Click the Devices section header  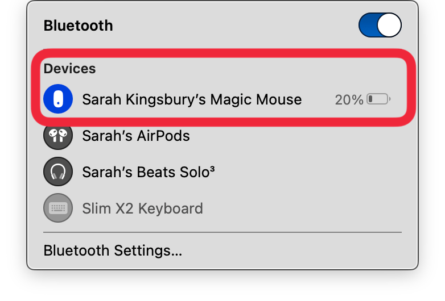click(69, 69)
